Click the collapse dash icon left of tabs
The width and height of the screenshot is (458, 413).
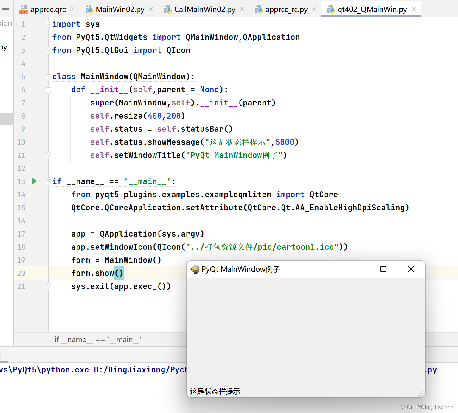point(6,9)
